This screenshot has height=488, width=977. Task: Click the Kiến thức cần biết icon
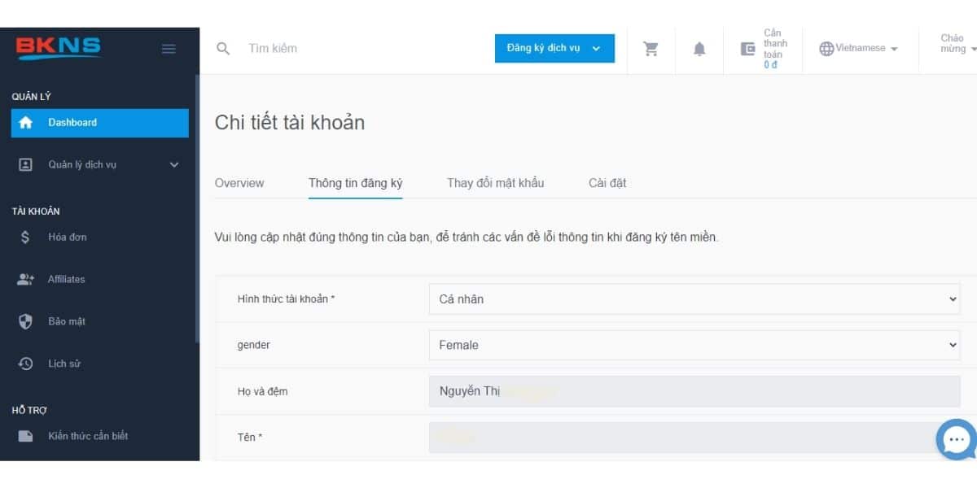(25, 436)
